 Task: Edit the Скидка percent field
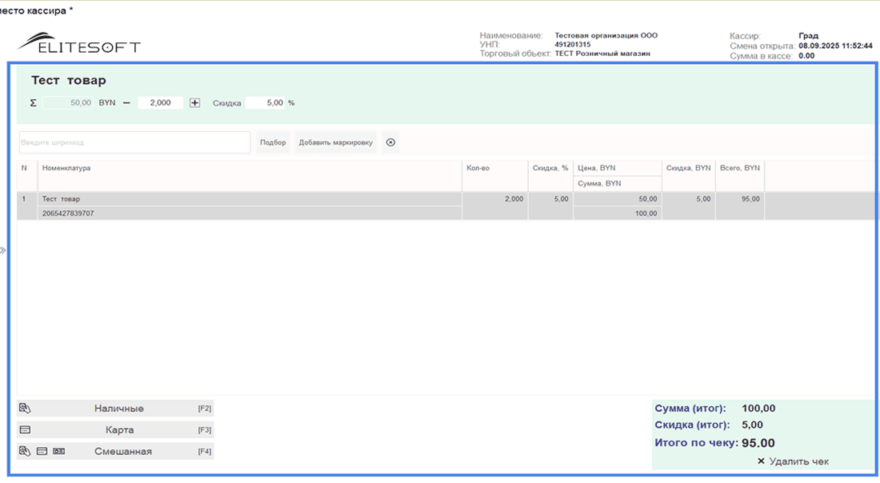(265, 103)
